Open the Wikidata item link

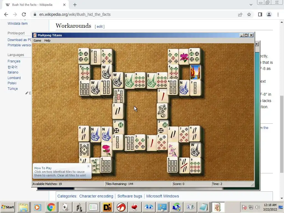[17, 24]
